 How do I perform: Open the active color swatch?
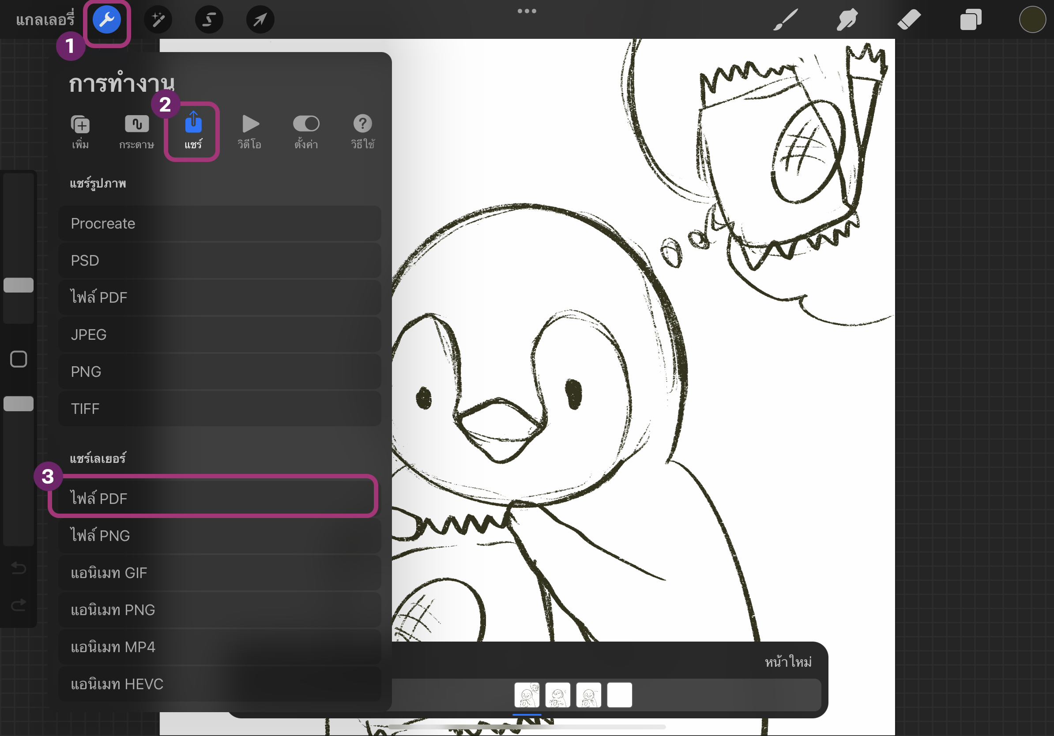[x=1032, y=20]
